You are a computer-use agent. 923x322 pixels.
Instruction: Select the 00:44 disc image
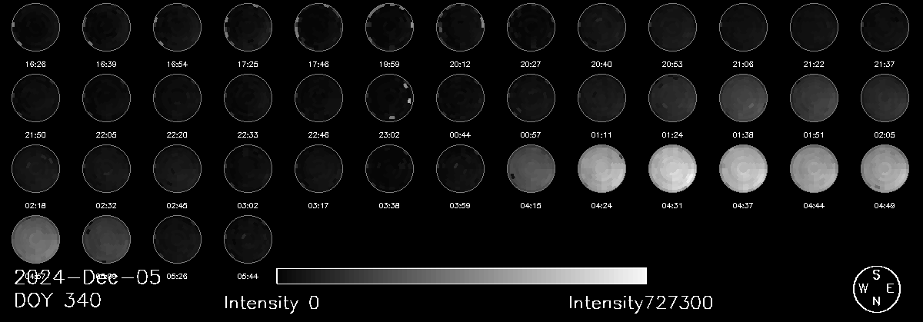pos(460,98)
